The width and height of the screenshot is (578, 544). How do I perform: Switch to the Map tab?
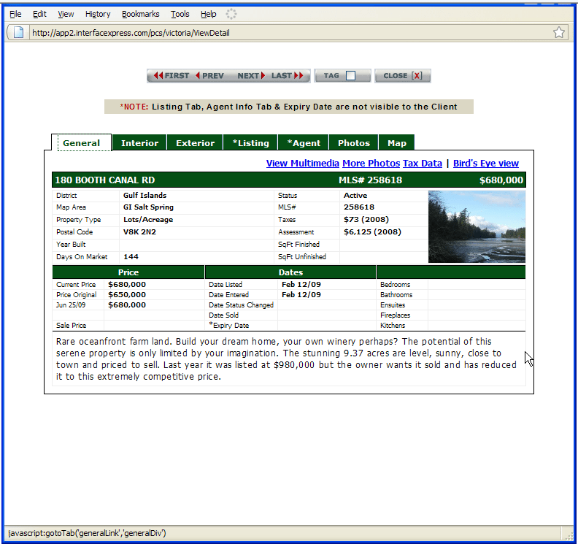pyautogui.click(x=396, y=142)
